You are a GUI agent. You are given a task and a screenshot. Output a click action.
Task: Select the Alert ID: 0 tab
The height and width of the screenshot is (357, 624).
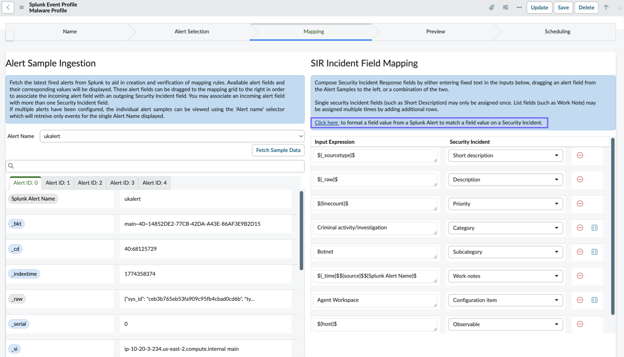coord(25,183)
